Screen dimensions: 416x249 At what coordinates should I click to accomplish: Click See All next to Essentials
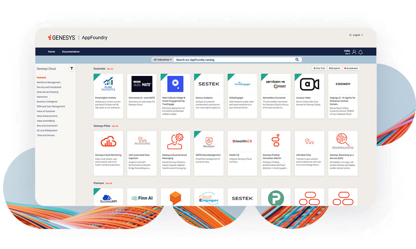[110, 69]
